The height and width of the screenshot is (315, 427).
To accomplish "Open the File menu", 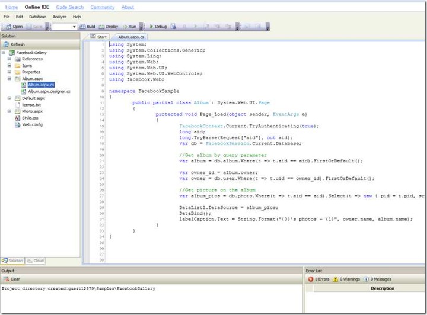I will coord(7,17).
